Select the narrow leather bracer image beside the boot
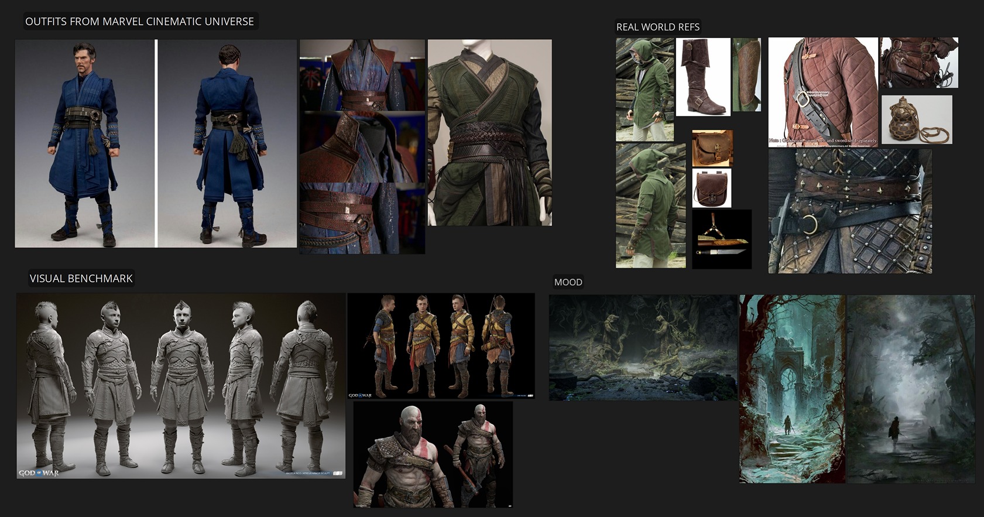The image size is (984, 517). pyautogui.click(x=747, y=74)
